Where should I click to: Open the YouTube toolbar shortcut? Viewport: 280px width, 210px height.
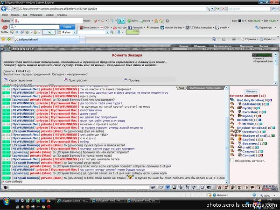coord(120,28)
